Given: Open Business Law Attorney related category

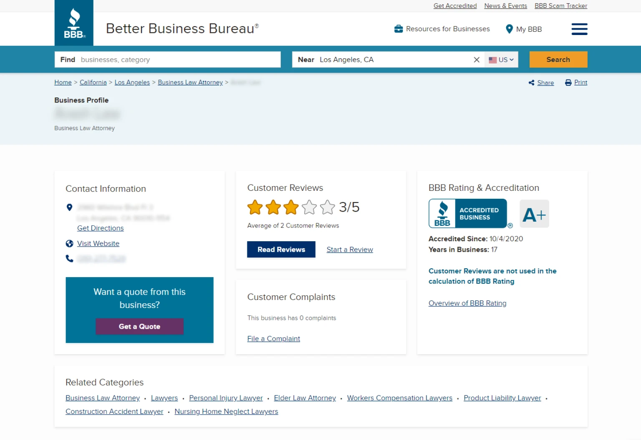Looking at the screenshot, I should (103, 398).
